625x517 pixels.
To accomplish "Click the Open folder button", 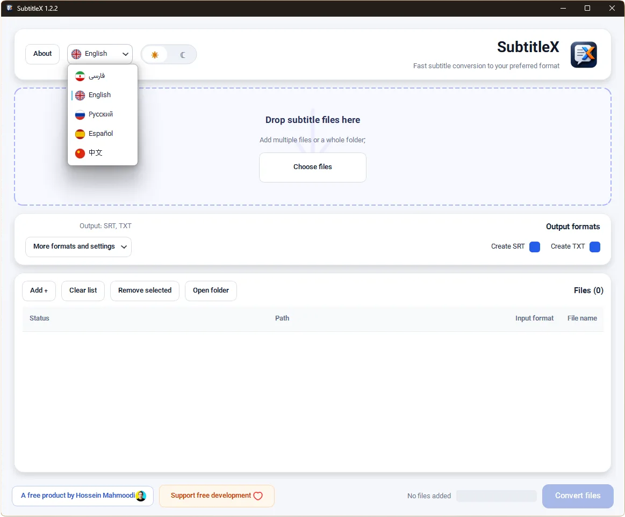I will coord(211,291).
